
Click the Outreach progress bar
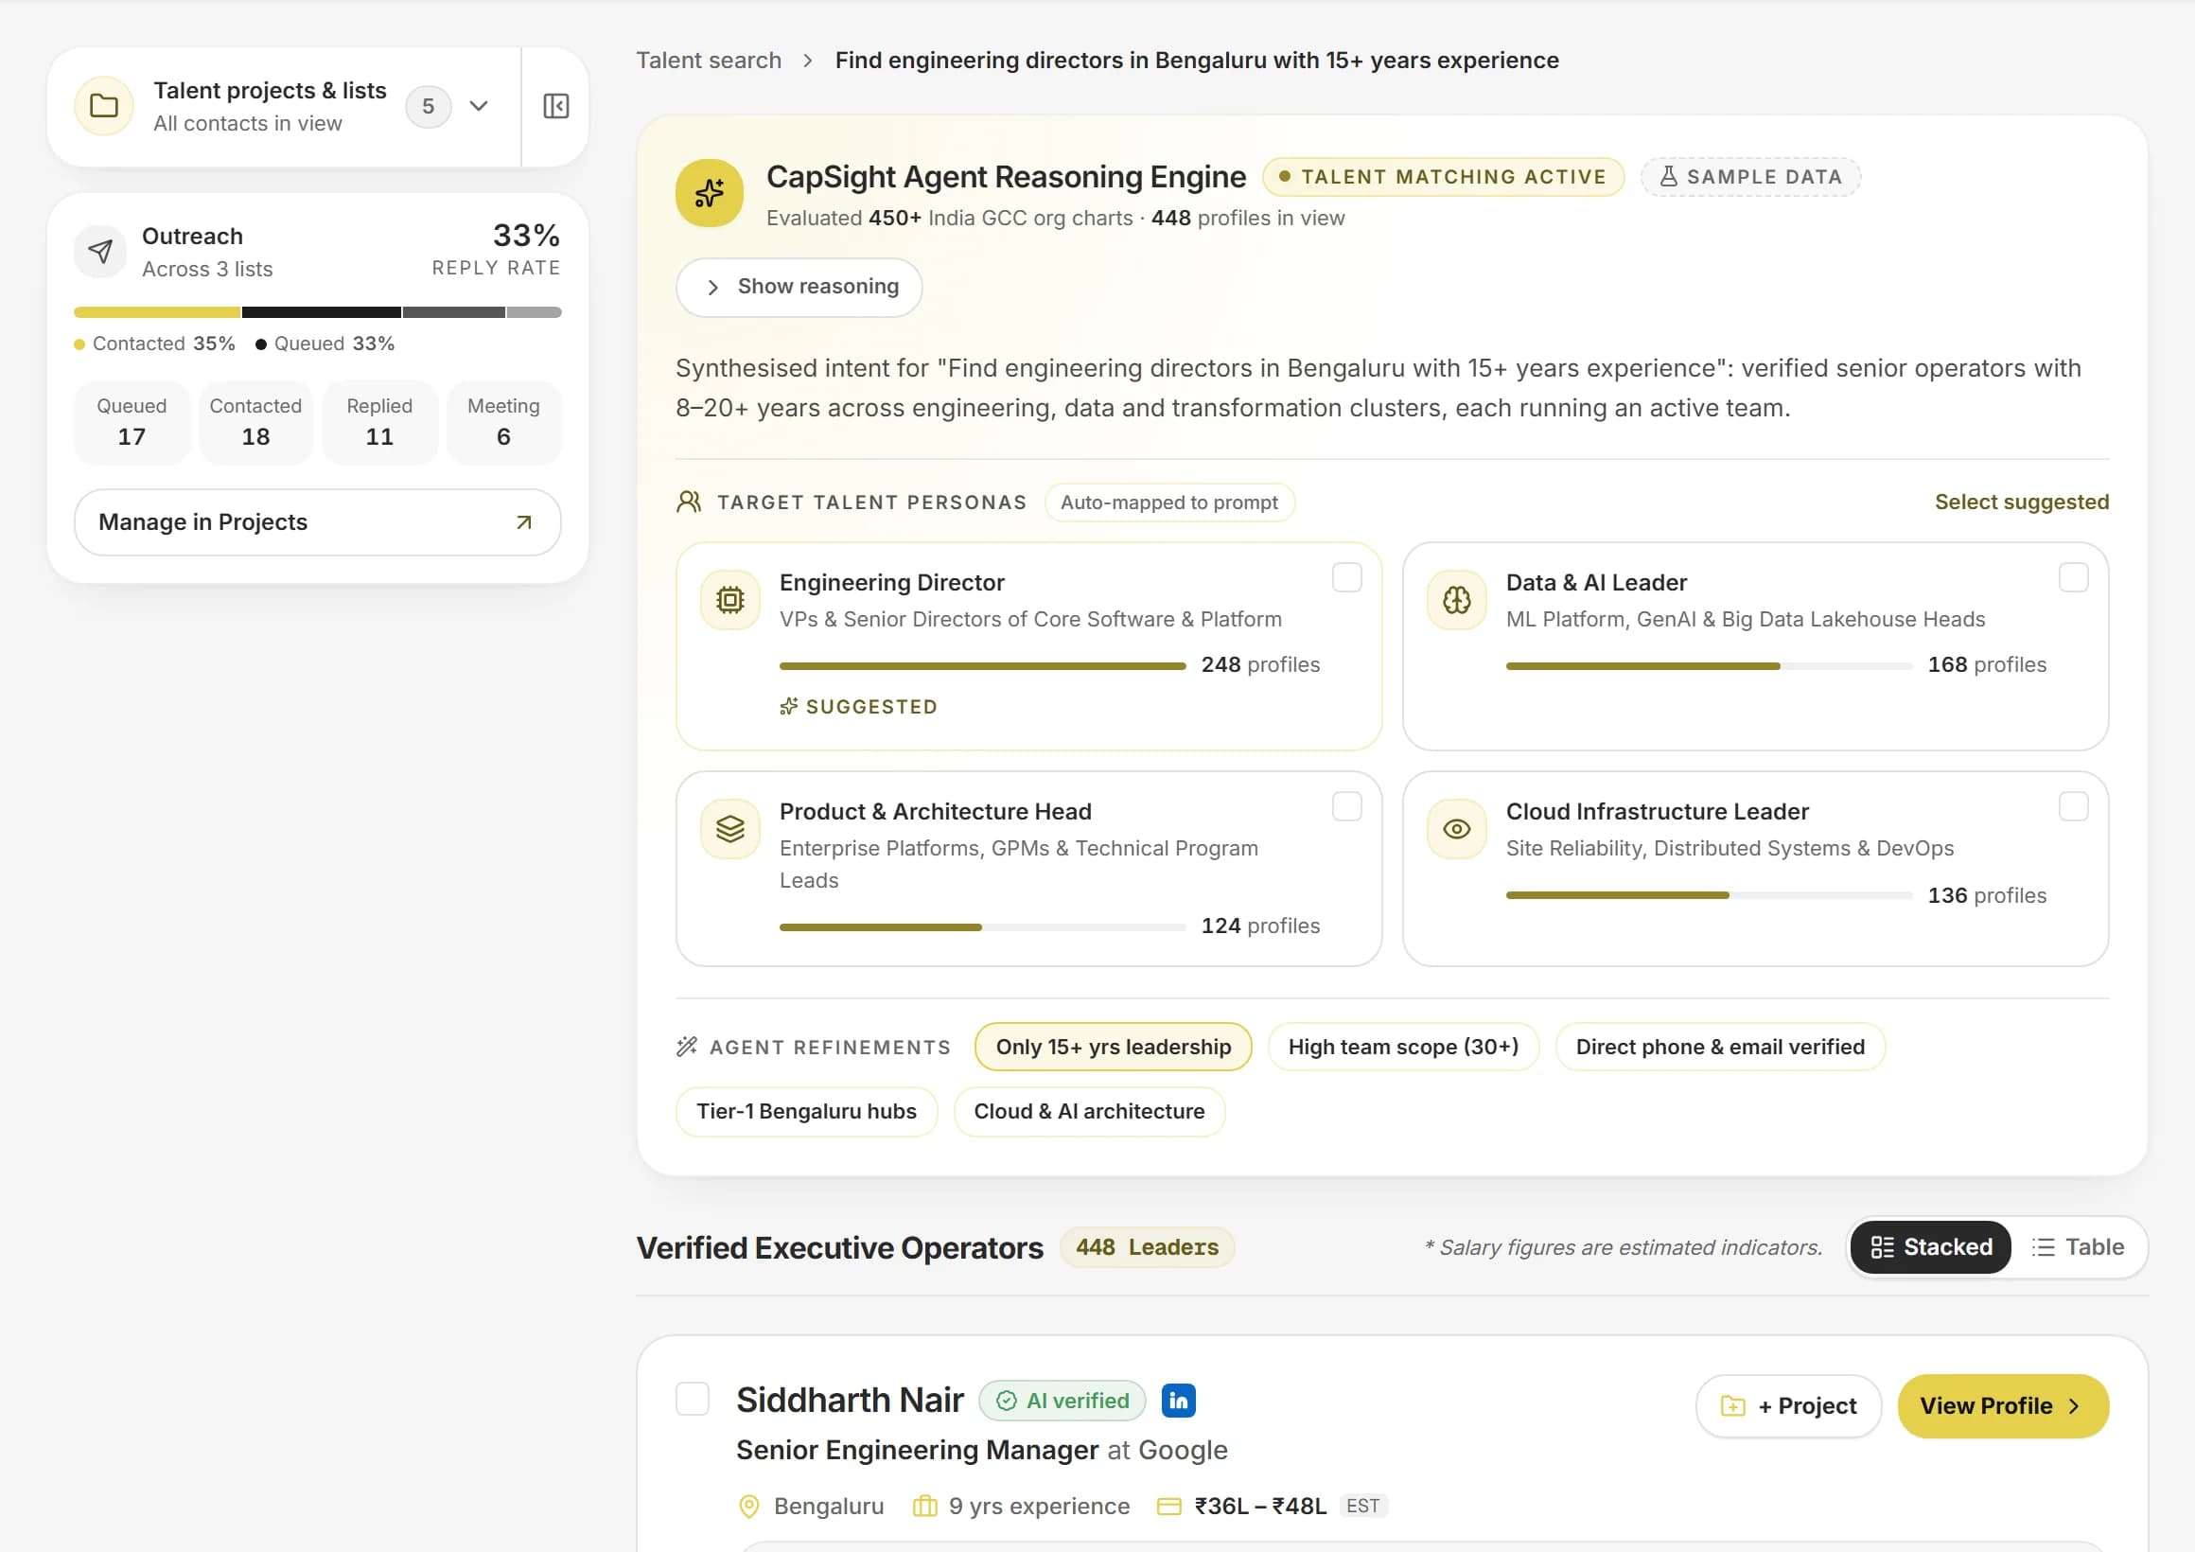tap(317, 312)
